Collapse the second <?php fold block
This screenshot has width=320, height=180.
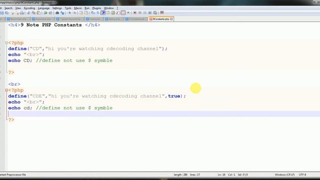point(6,90)
